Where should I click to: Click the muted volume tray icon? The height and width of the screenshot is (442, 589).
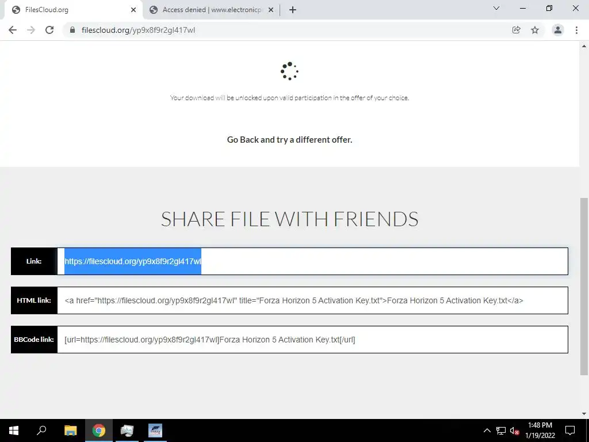coord(514,430)
